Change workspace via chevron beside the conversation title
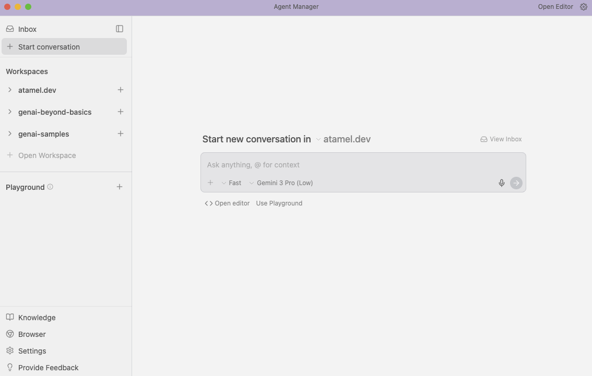This screenshot has height=376, width=592. (318, 139)
